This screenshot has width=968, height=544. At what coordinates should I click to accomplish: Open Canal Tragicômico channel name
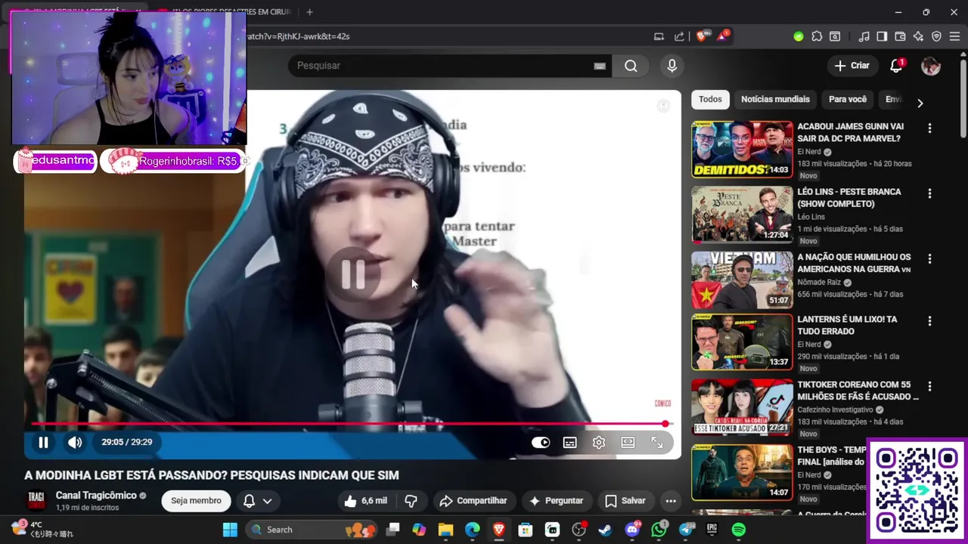pos(96,496)
